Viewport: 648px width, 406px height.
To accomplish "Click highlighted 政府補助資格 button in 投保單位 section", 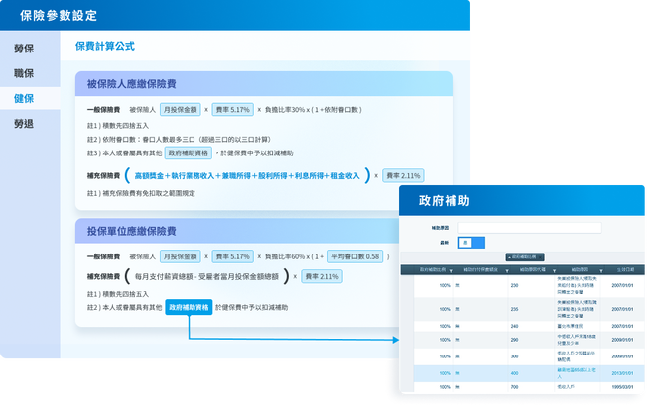I will (x=189, y=307).
